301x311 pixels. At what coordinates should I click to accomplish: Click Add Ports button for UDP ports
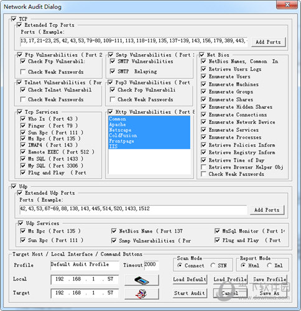[267, 210]
